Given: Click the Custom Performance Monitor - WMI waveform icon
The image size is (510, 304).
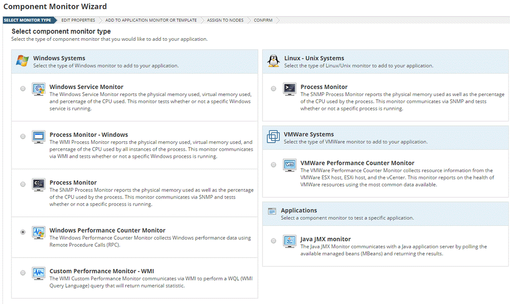Looking at the screenshot, I should 39,273.
